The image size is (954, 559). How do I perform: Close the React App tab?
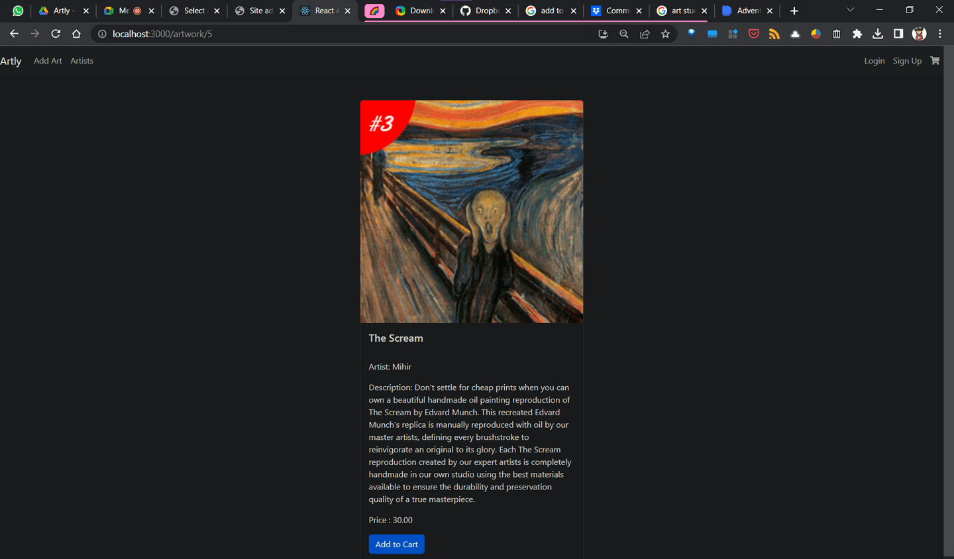[x=348, y=11]
